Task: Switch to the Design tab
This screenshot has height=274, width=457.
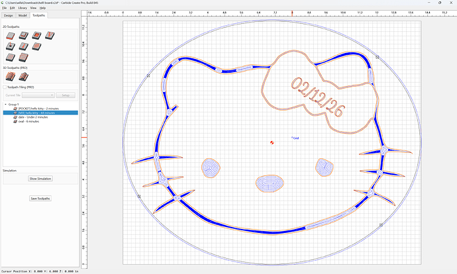Action: pos(9,15)
